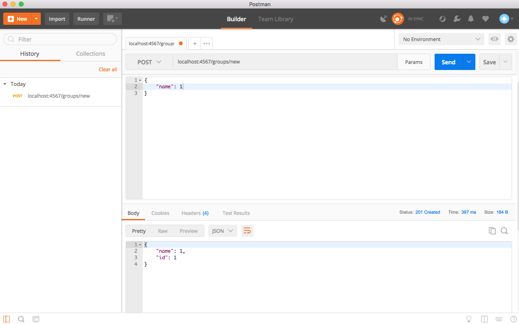Add a new request tab with plus
The height and width of the screenshot is (324, 519).
[194, 43]
